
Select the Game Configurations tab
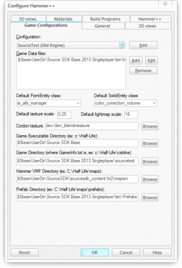(46, 26)
